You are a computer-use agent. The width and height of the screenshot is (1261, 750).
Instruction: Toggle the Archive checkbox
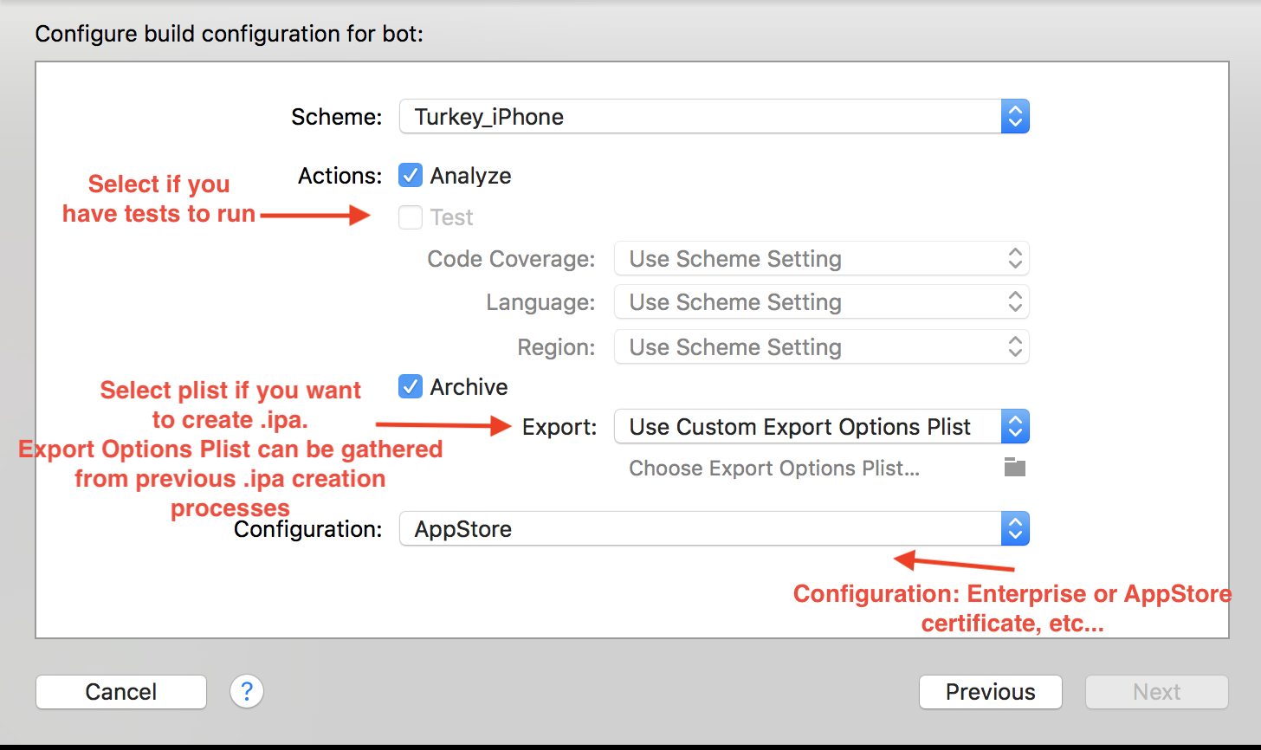tap(410, 387)
